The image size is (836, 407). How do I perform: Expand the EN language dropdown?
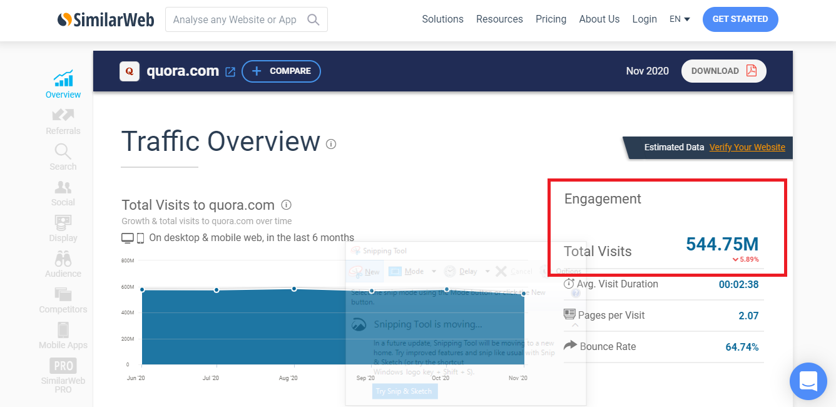pos(680,19)
